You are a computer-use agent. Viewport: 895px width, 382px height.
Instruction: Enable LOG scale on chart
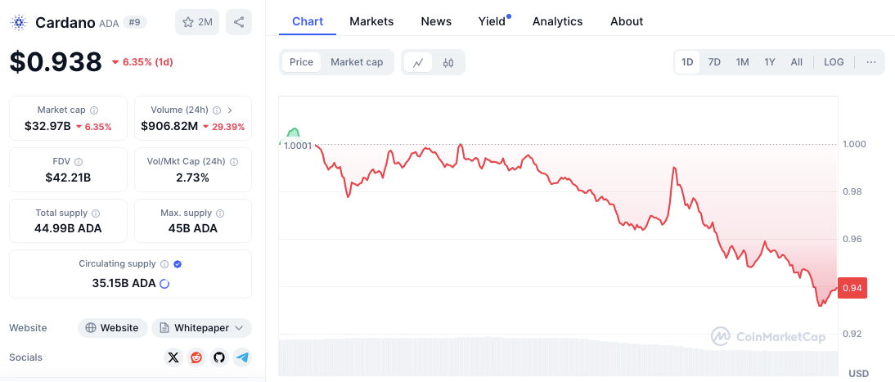[x=834, y=62]
